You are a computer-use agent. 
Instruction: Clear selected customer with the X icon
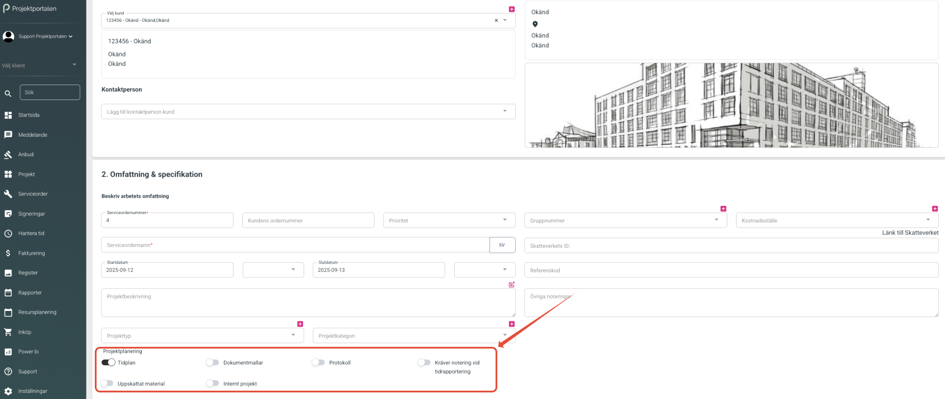tap(496, 21)
